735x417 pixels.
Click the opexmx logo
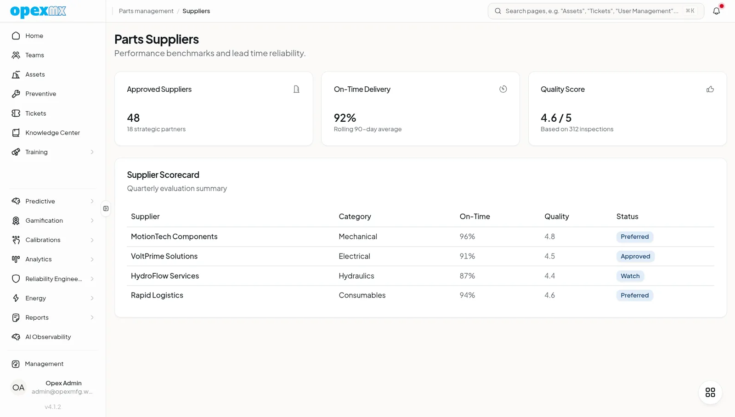coord(38,11)
